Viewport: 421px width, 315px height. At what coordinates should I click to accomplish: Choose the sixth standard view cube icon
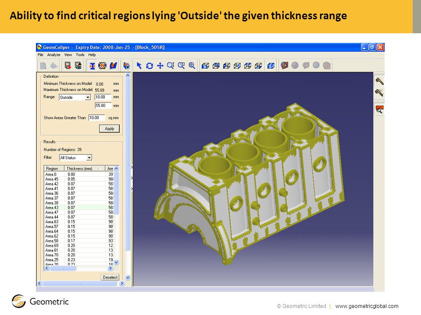coord(258,66)
